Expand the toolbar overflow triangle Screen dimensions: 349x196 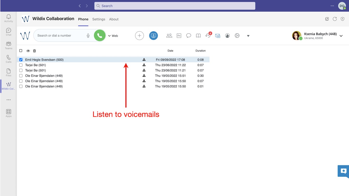pyautogui.click(x=248, y=36)
